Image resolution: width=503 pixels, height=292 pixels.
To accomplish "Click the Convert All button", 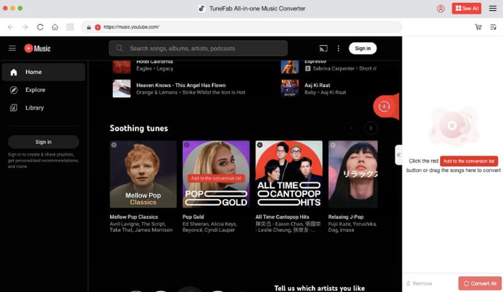I will (x=480, y=283).
